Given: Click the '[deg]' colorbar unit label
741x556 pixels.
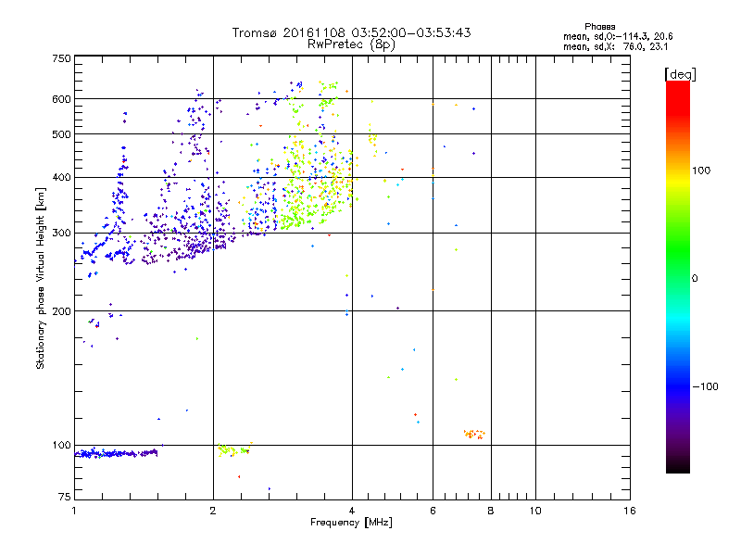Looking at the screenshot, I should (x=680, y=74).
